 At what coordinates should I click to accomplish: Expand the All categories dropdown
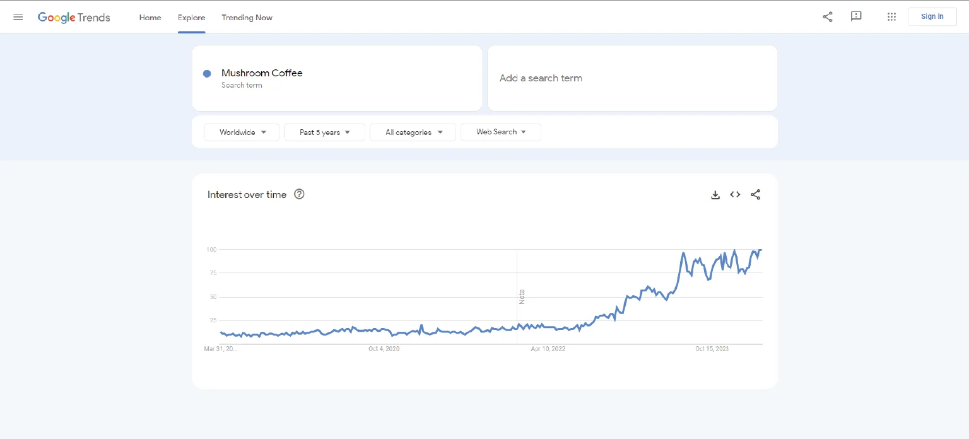(413, 132)
